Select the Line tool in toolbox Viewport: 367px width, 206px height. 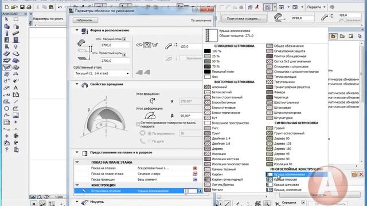[15, 102]
